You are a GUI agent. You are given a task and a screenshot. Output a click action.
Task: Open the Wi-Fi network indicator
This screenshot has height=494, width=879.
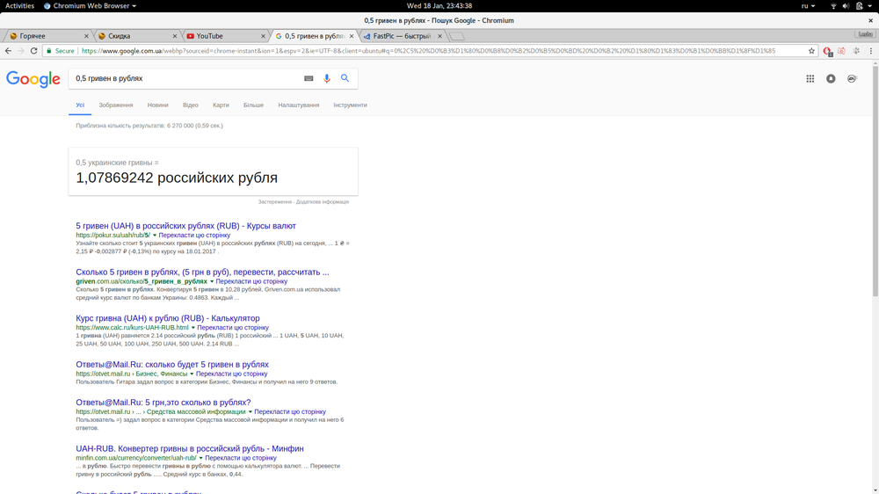[833, 6]
